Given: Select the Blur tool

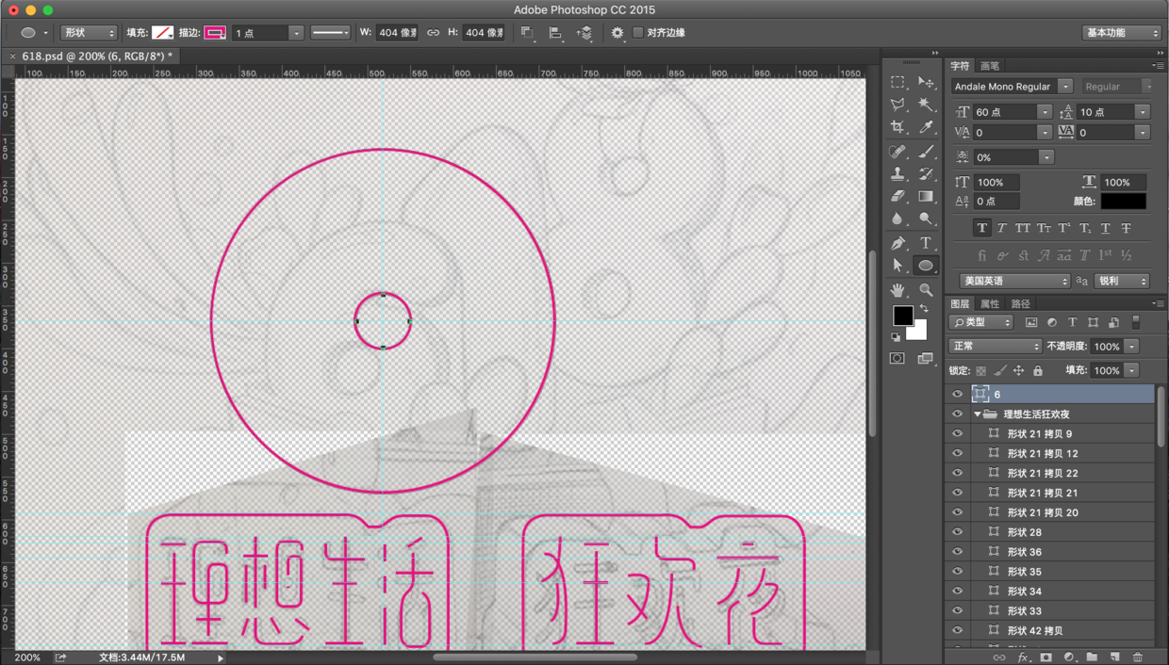Looking at the screenshot, I should (897, 219).
